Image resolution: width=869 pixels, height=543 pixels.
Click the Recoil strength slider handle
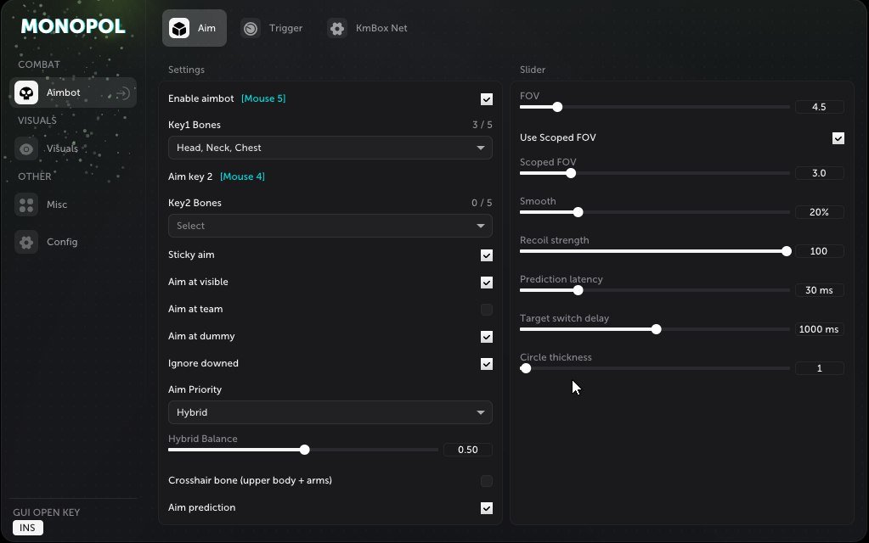787,251
